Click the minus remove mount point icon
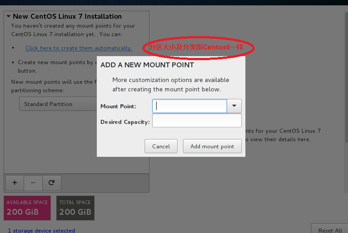The height and width of the screenshot is (233, 348). [33, 183]
